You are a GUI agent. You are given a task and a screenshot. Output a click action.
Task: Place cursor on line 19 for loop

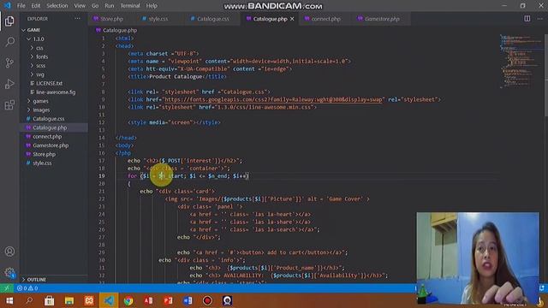[188, 176]
